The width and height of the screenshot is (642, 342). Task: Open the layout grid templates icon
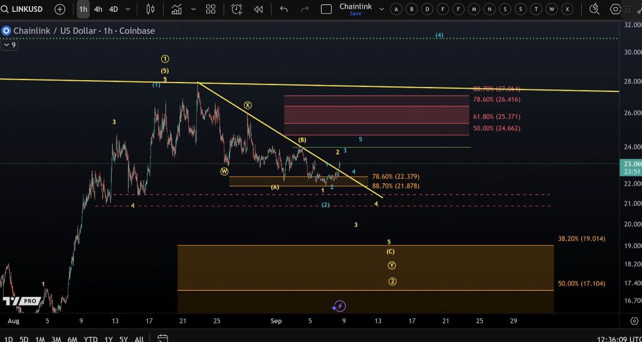pos(211,9)
